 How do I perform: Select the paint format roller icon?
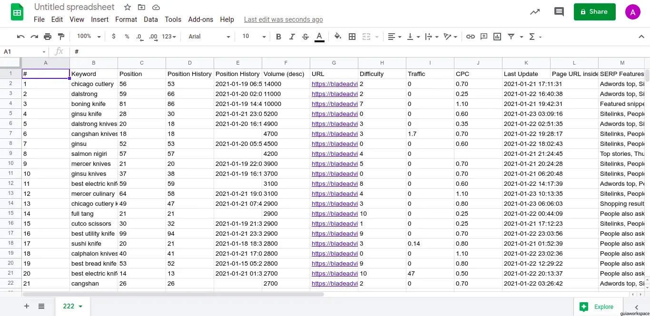pos(61,37)
